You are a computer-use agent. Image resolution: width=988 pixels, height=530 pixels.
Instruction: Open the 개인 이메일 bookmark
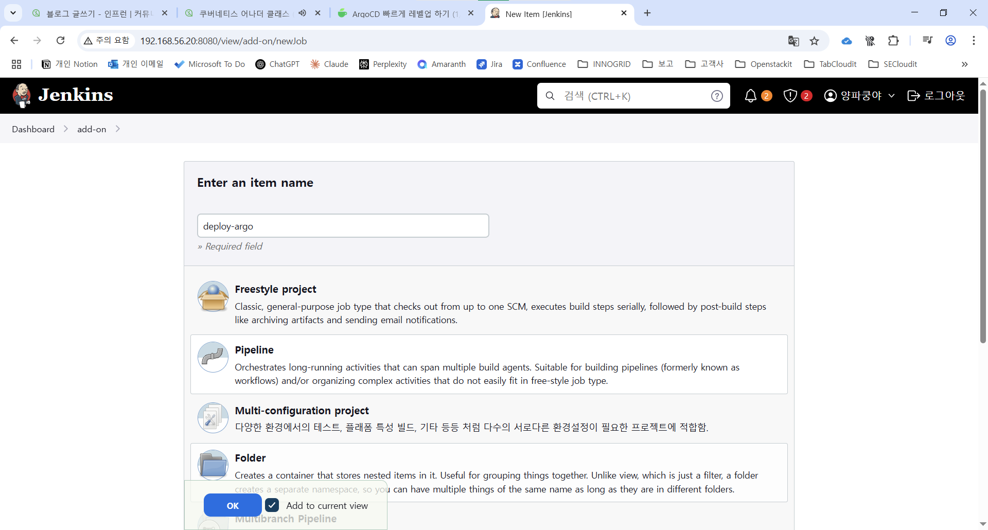(136, 64)
